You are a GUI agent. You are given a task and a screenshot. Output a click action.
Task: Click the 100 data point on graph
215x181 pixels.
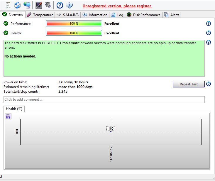[111, 132]
